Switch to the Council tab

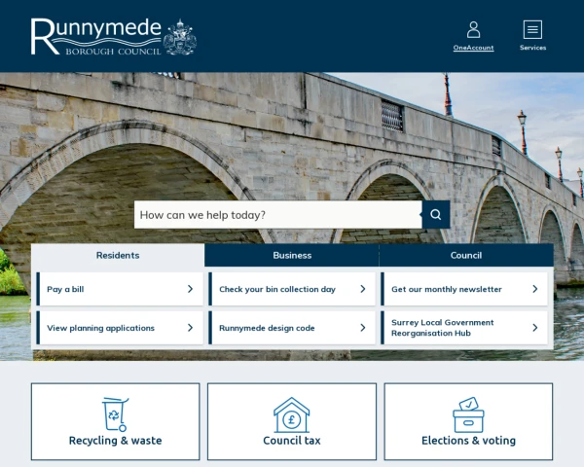pos(466,255)
